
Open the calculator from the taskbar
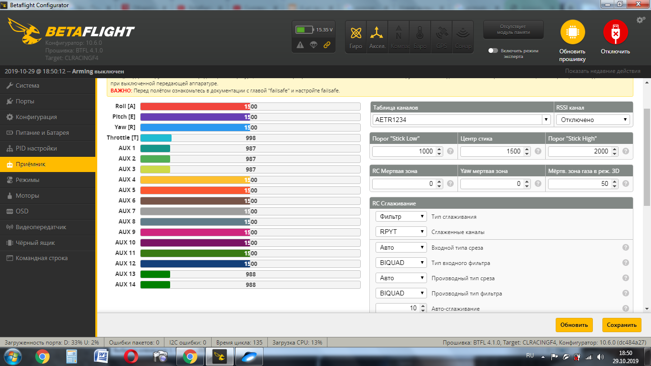pos(72,356)
